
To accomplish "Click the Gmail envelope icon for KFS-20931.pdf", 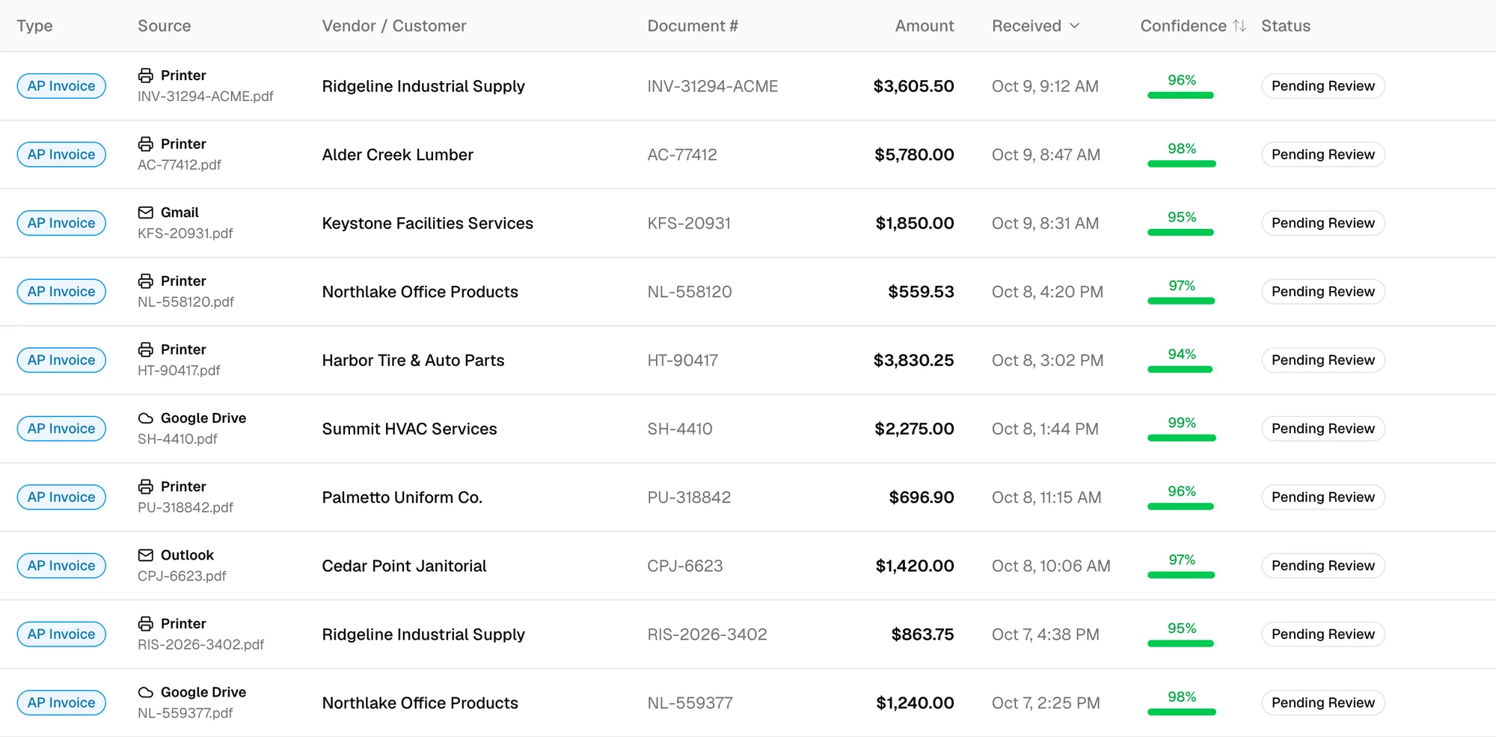I will [x=146, y=212].
